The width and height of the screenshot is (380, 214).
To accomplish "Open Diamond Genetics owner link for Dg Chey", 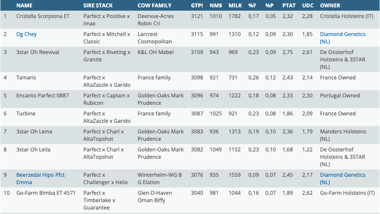I will (342, 38).
